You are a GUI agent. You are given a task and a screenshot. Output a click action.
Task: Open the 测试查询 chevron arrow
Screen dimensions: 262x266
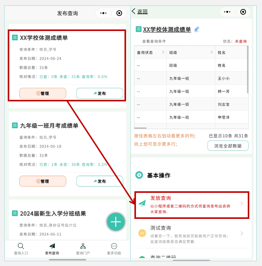(x=242, y=233)
